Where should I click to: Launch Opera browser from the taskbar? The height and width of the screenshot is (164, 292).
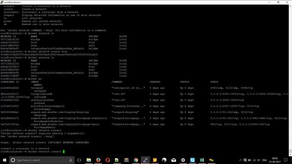108,160
